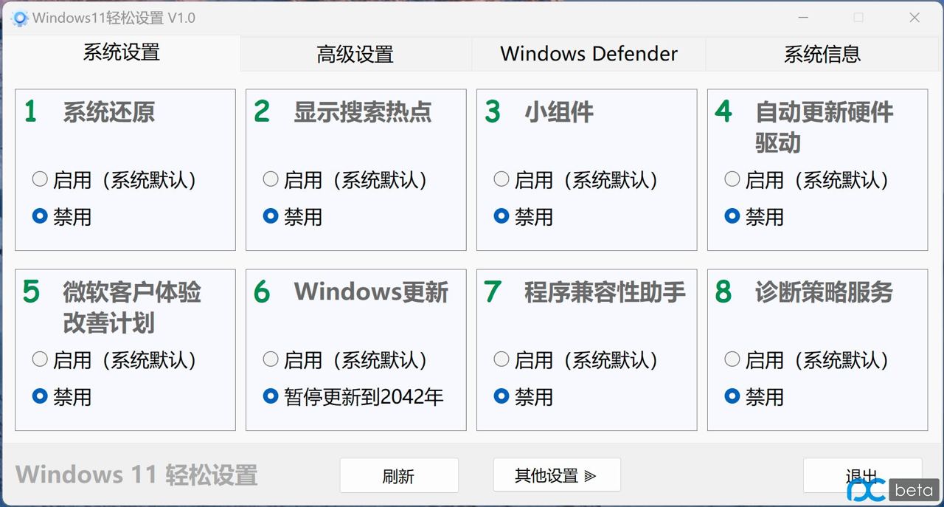Select 禁用 for 小组件
944x507 pixels.
[502, 216]
